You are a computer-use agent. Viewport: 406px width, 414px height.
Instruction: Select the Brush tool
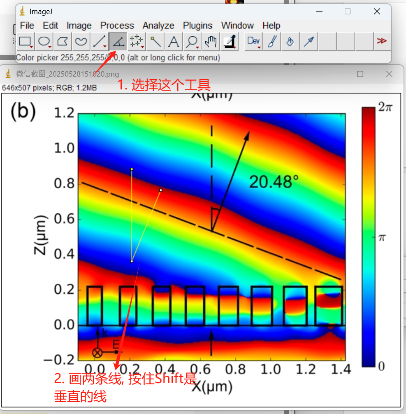click(272, 42)
